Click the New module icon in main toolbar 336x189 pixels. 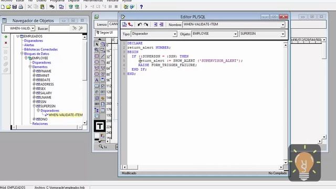[3, 7]
